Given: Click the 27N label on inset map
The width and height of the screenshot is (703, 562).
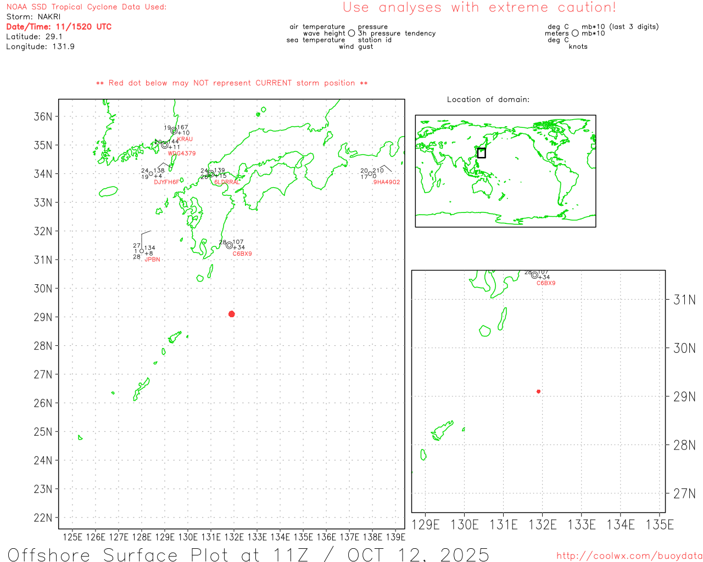Looking at the screenshot, I should (x=684, y=493).
